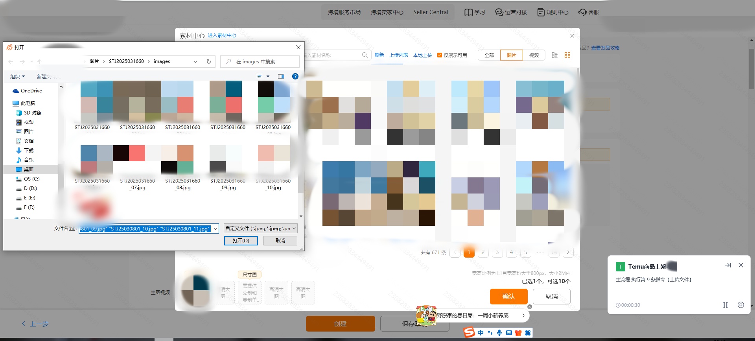Go up one folder level

pyautogui.click(x=39, y=62)
